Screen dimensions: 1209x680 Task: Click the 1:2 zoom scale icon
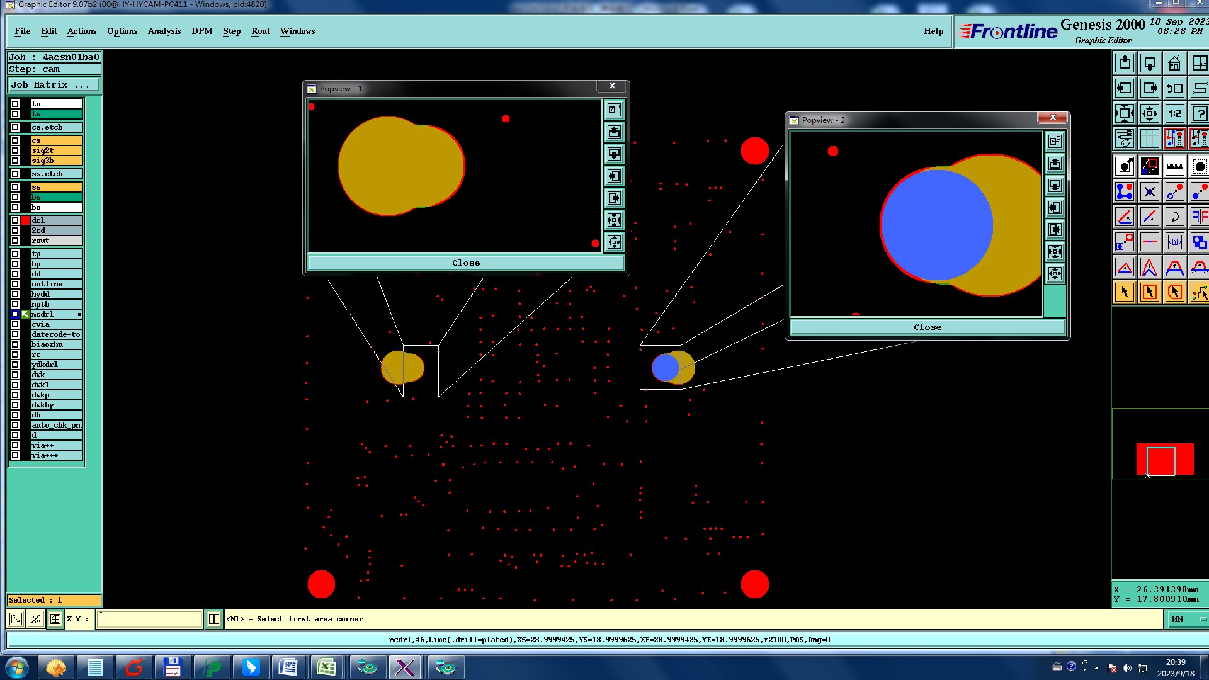[x=1174, y=114]
